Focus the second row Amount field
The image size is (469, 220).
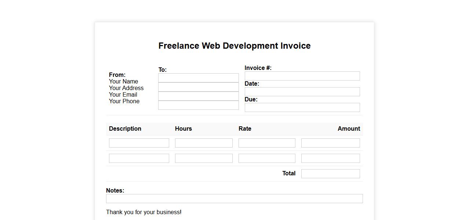[330, 158]
